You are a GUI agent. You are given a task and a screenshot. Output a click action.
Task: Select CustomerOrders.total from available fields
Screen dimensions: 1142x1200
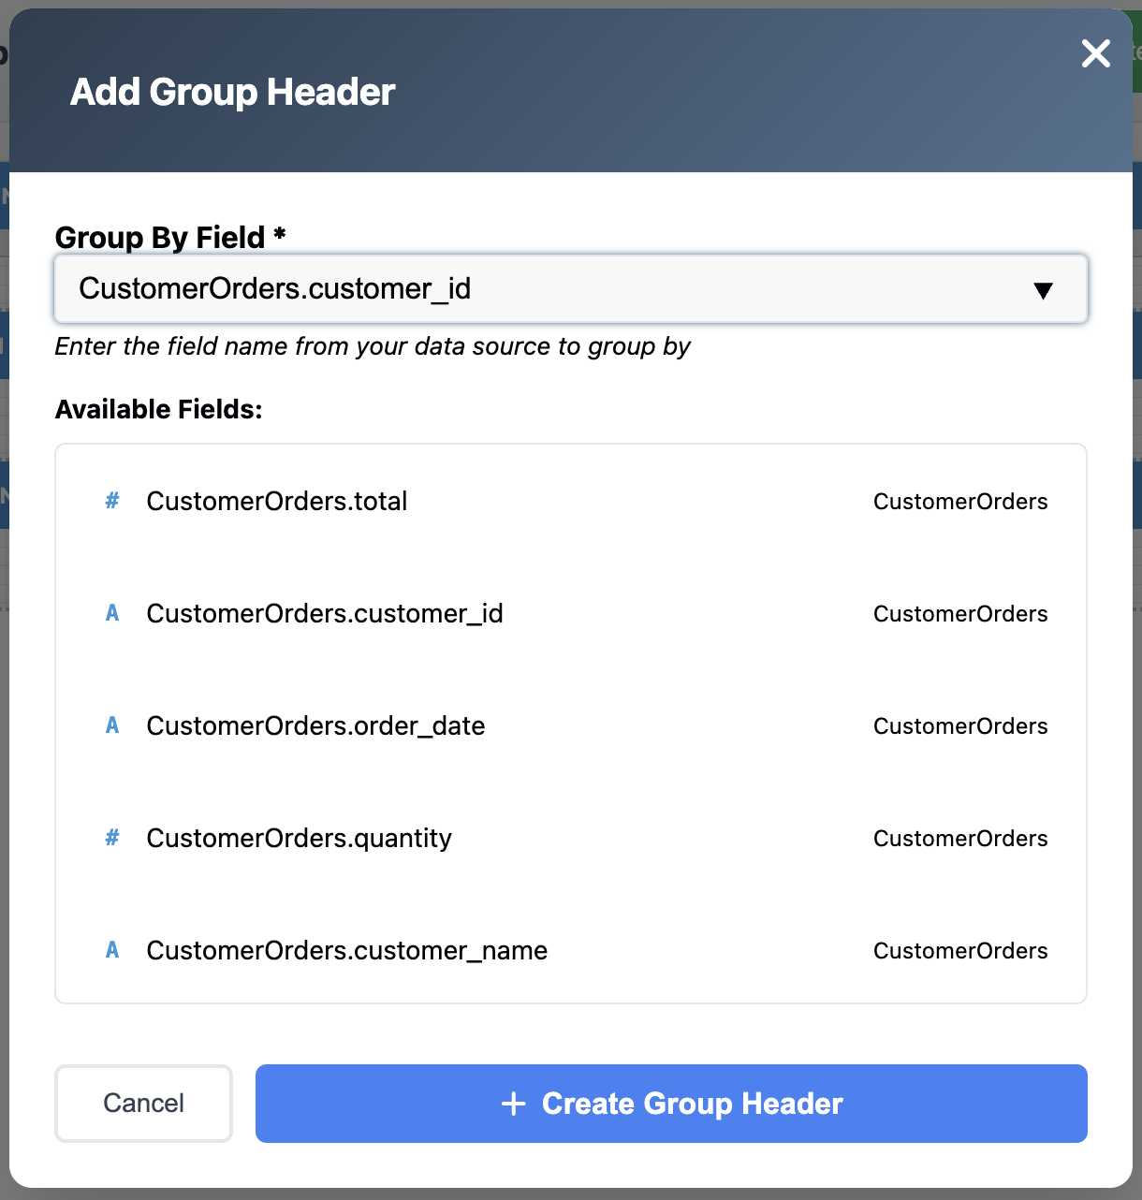(x=277, y=501)
